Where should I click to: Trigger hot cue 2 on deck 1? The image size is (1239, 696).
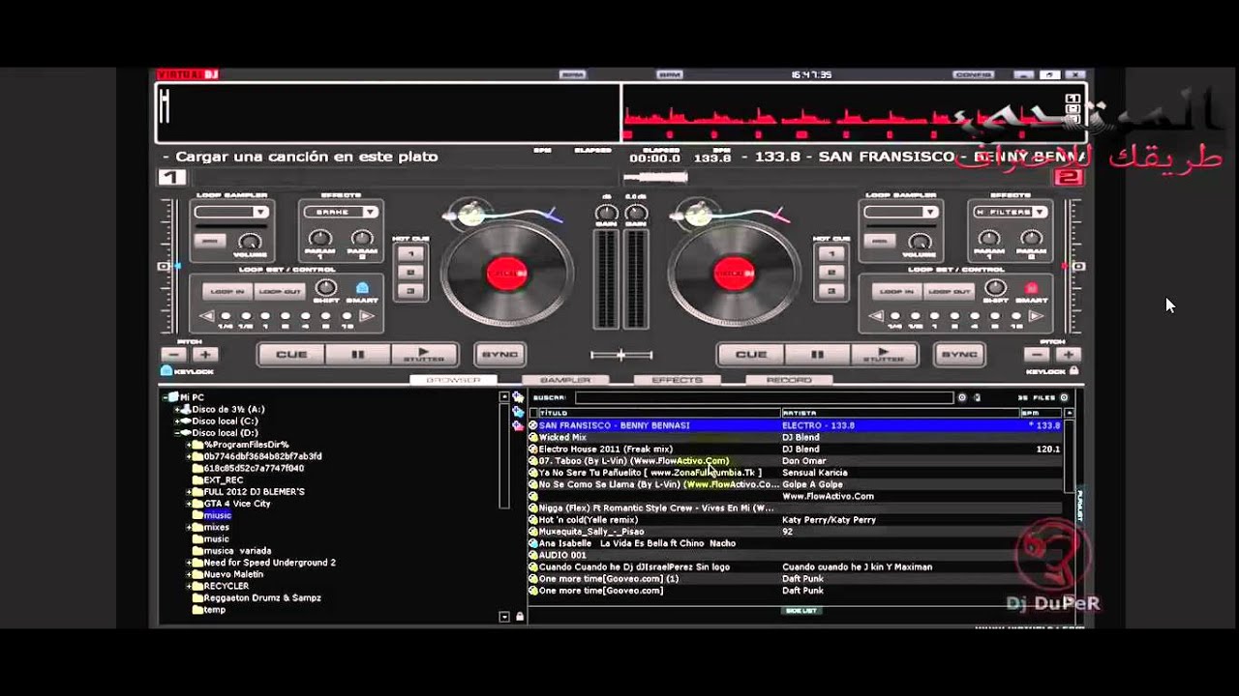tap(411, 273)
